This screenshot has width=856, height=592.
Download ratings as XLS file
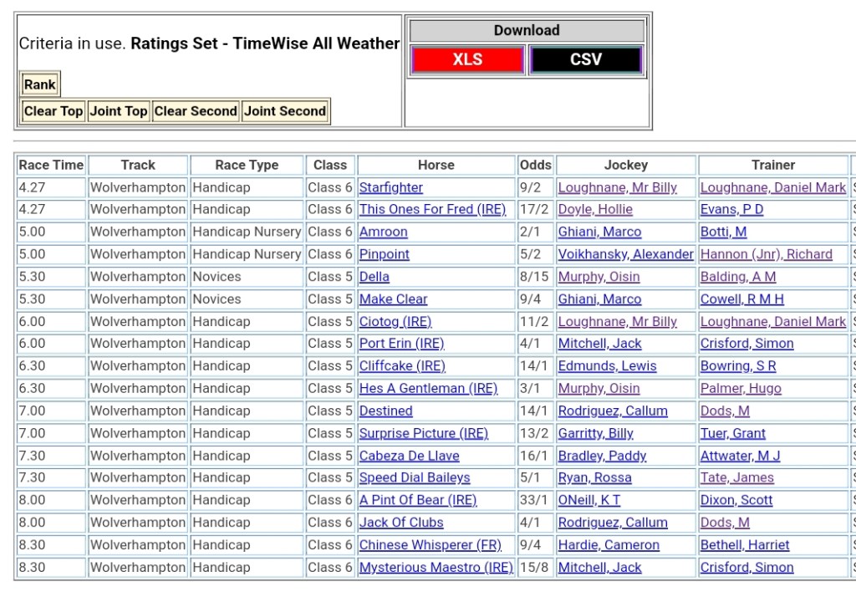point(467,60)
